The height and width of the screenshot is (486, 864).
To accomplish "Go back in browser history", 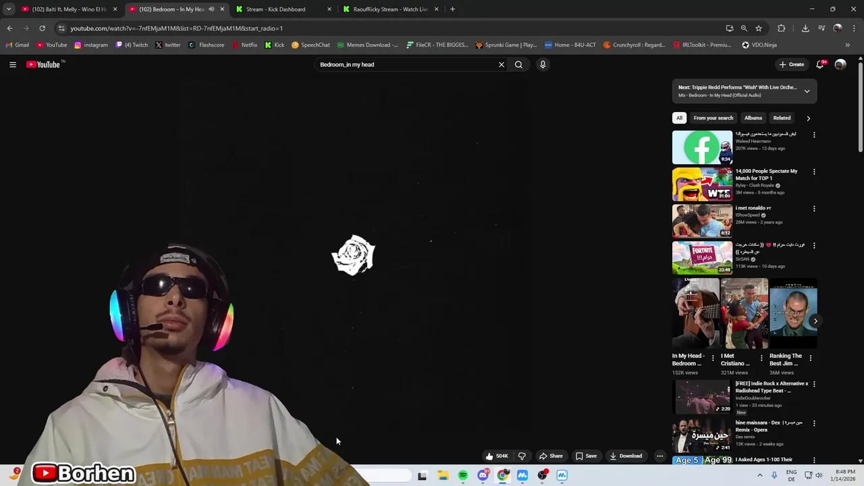I will (9, 28).
